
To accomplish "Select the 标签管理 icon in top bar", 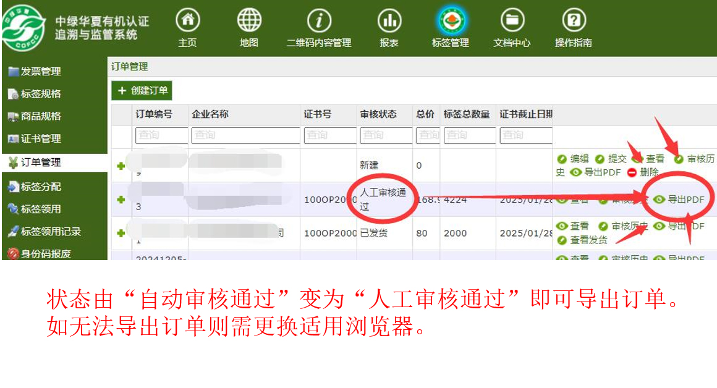I will (x=450, y=21).
